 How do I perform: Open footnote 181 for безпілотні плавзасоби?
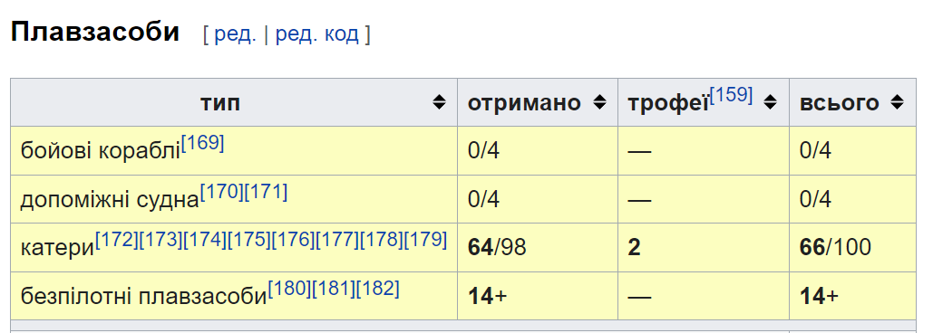[x=334, y=289]
